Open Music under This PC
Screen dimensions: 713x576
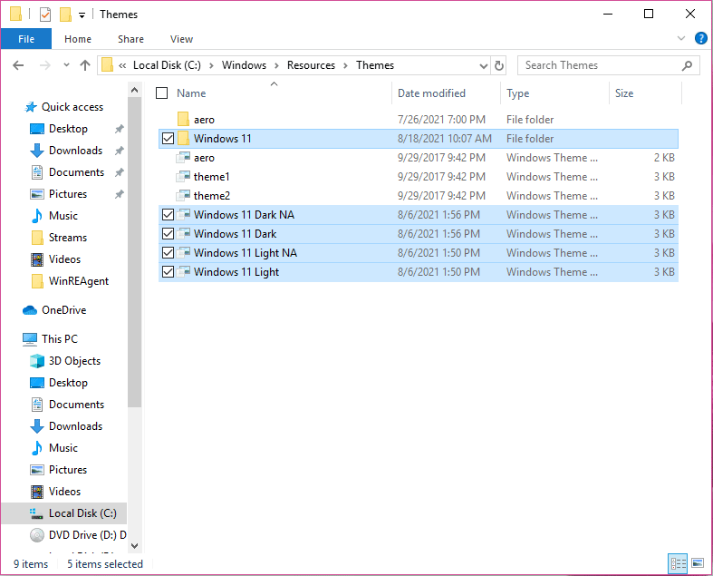pyautogui.click(x=63, y=448)
